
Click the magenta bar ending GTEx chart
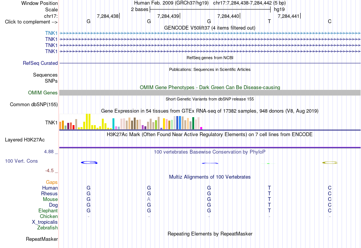click(x=201, y=128)
